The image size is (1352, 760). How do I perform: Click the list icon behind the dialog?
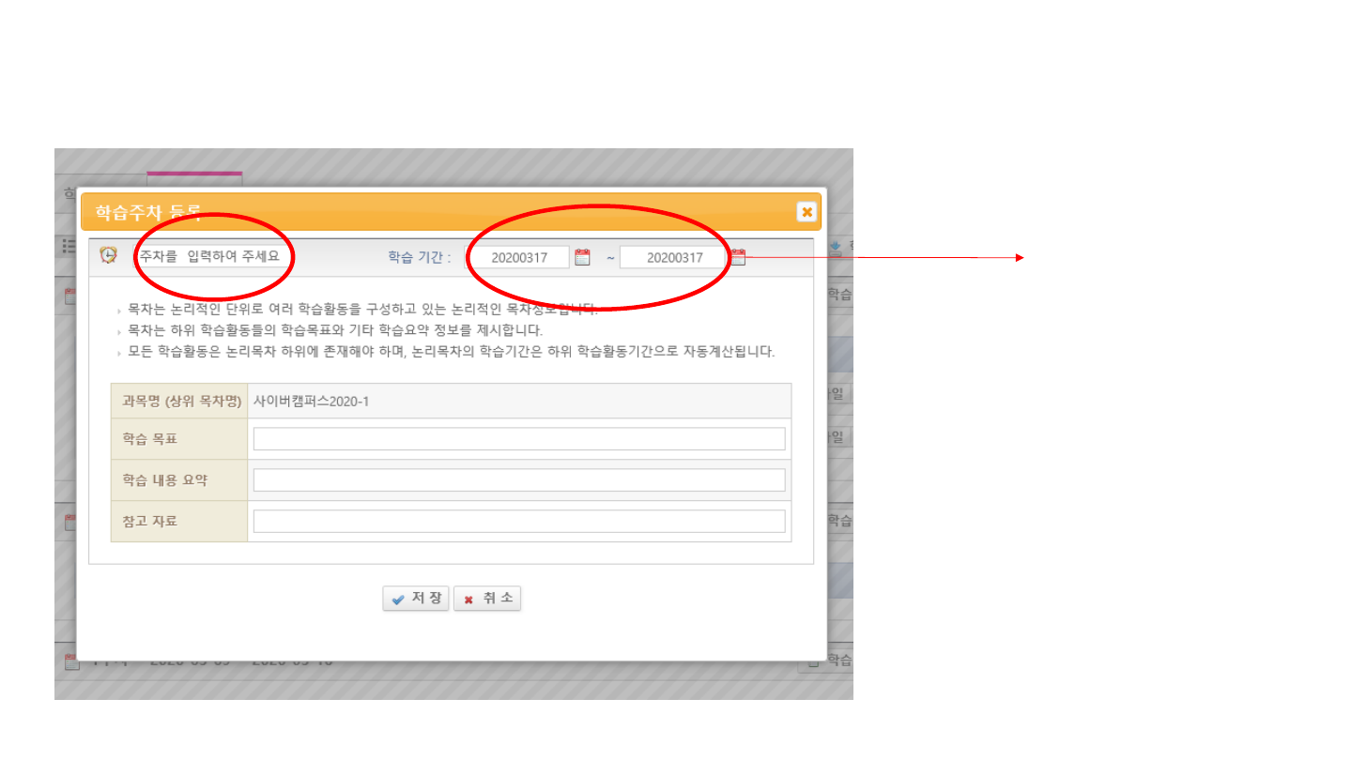tap(68, 246)
